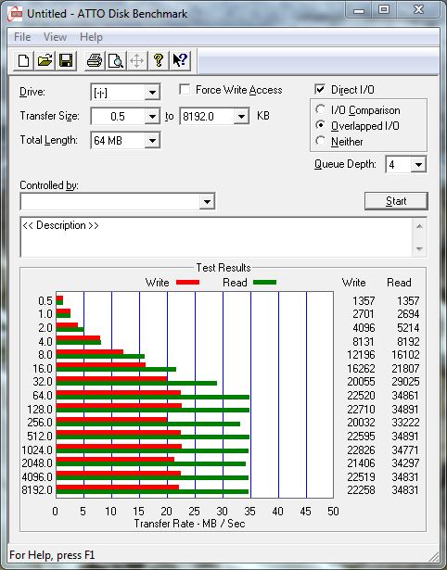
Task: Click the move crosshair toolbar icon
Action: (x=136, y=60)
